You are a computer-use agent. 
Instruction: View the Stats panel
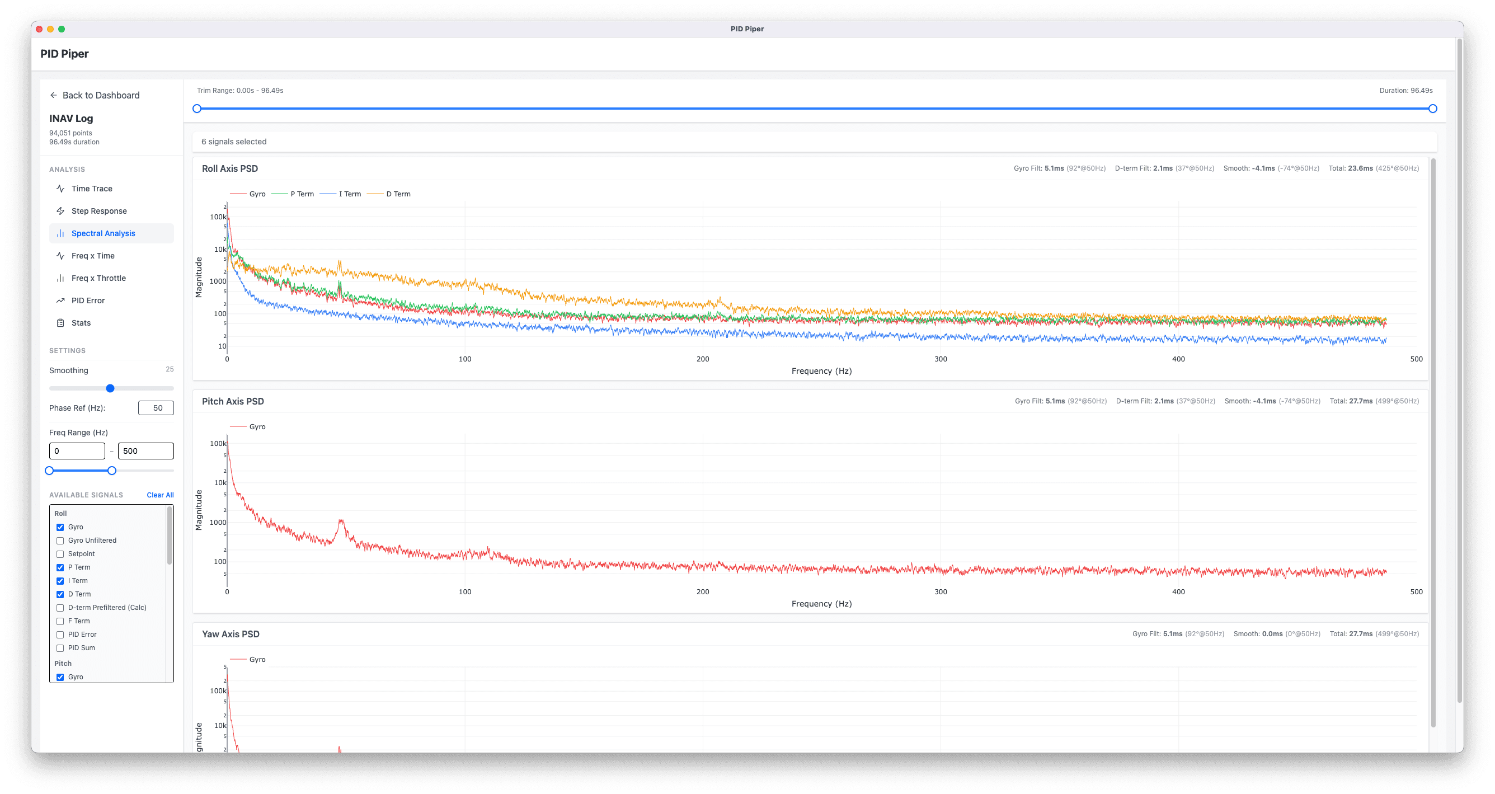pyautogui.click(x=80, y=323)
